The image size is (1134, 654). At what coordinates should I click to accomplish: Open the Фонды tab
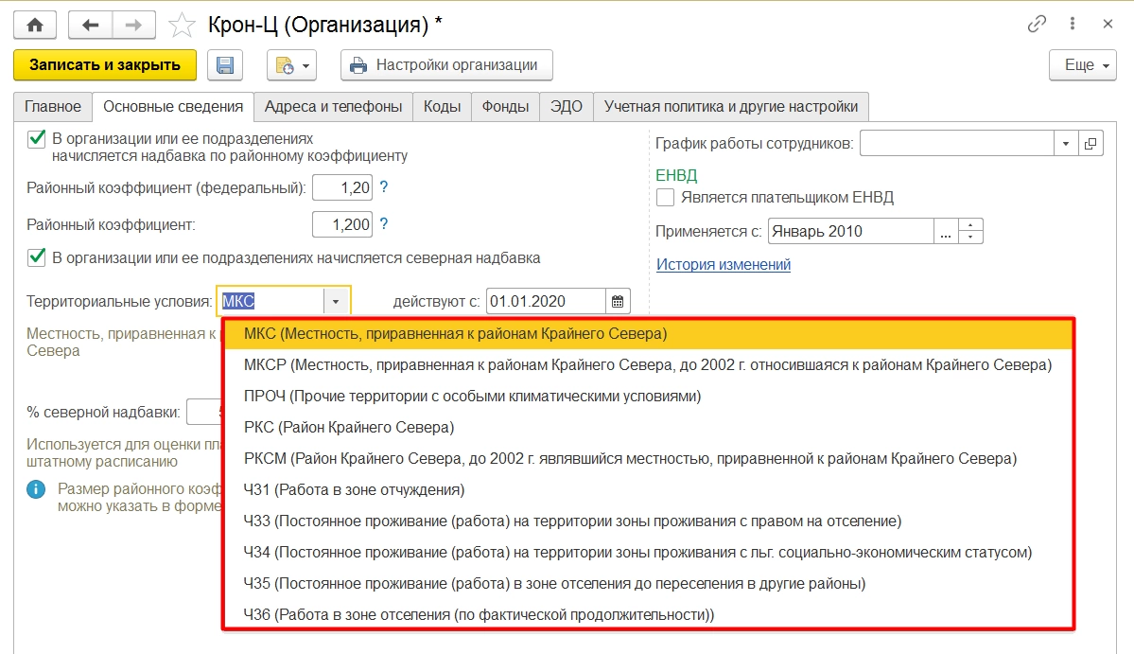coord(505,106)
